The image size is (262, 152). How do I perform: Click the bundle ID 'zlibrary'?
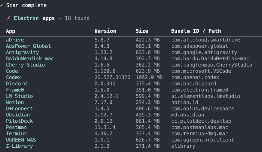[183, 146]
